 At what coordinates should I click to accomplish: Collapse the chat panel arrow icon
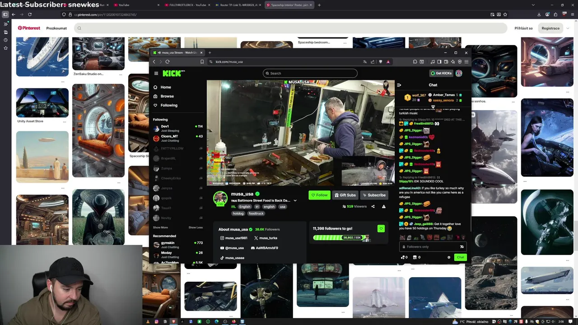click(399, 85)
